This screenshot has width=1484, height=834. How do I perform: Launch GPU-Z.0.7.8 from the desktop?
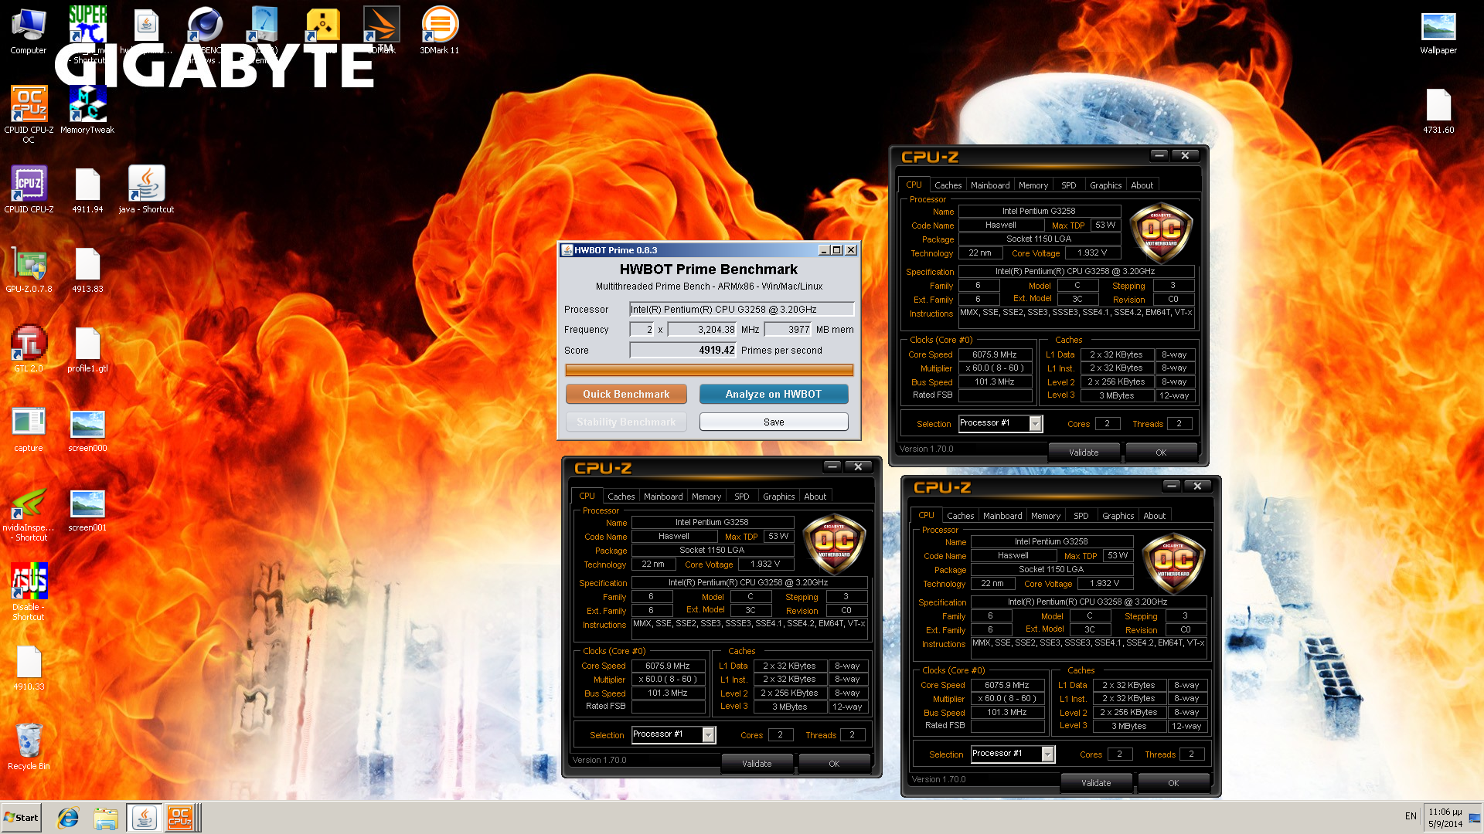[x=29, y=270]
